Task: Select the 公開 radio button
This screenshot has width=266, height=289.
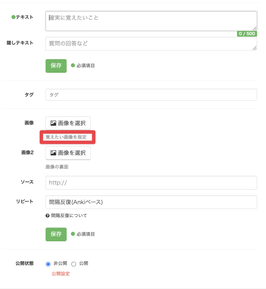Action: [x=74, y=264]
